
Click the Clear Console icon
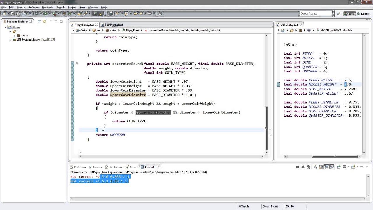tap(316, 167)
